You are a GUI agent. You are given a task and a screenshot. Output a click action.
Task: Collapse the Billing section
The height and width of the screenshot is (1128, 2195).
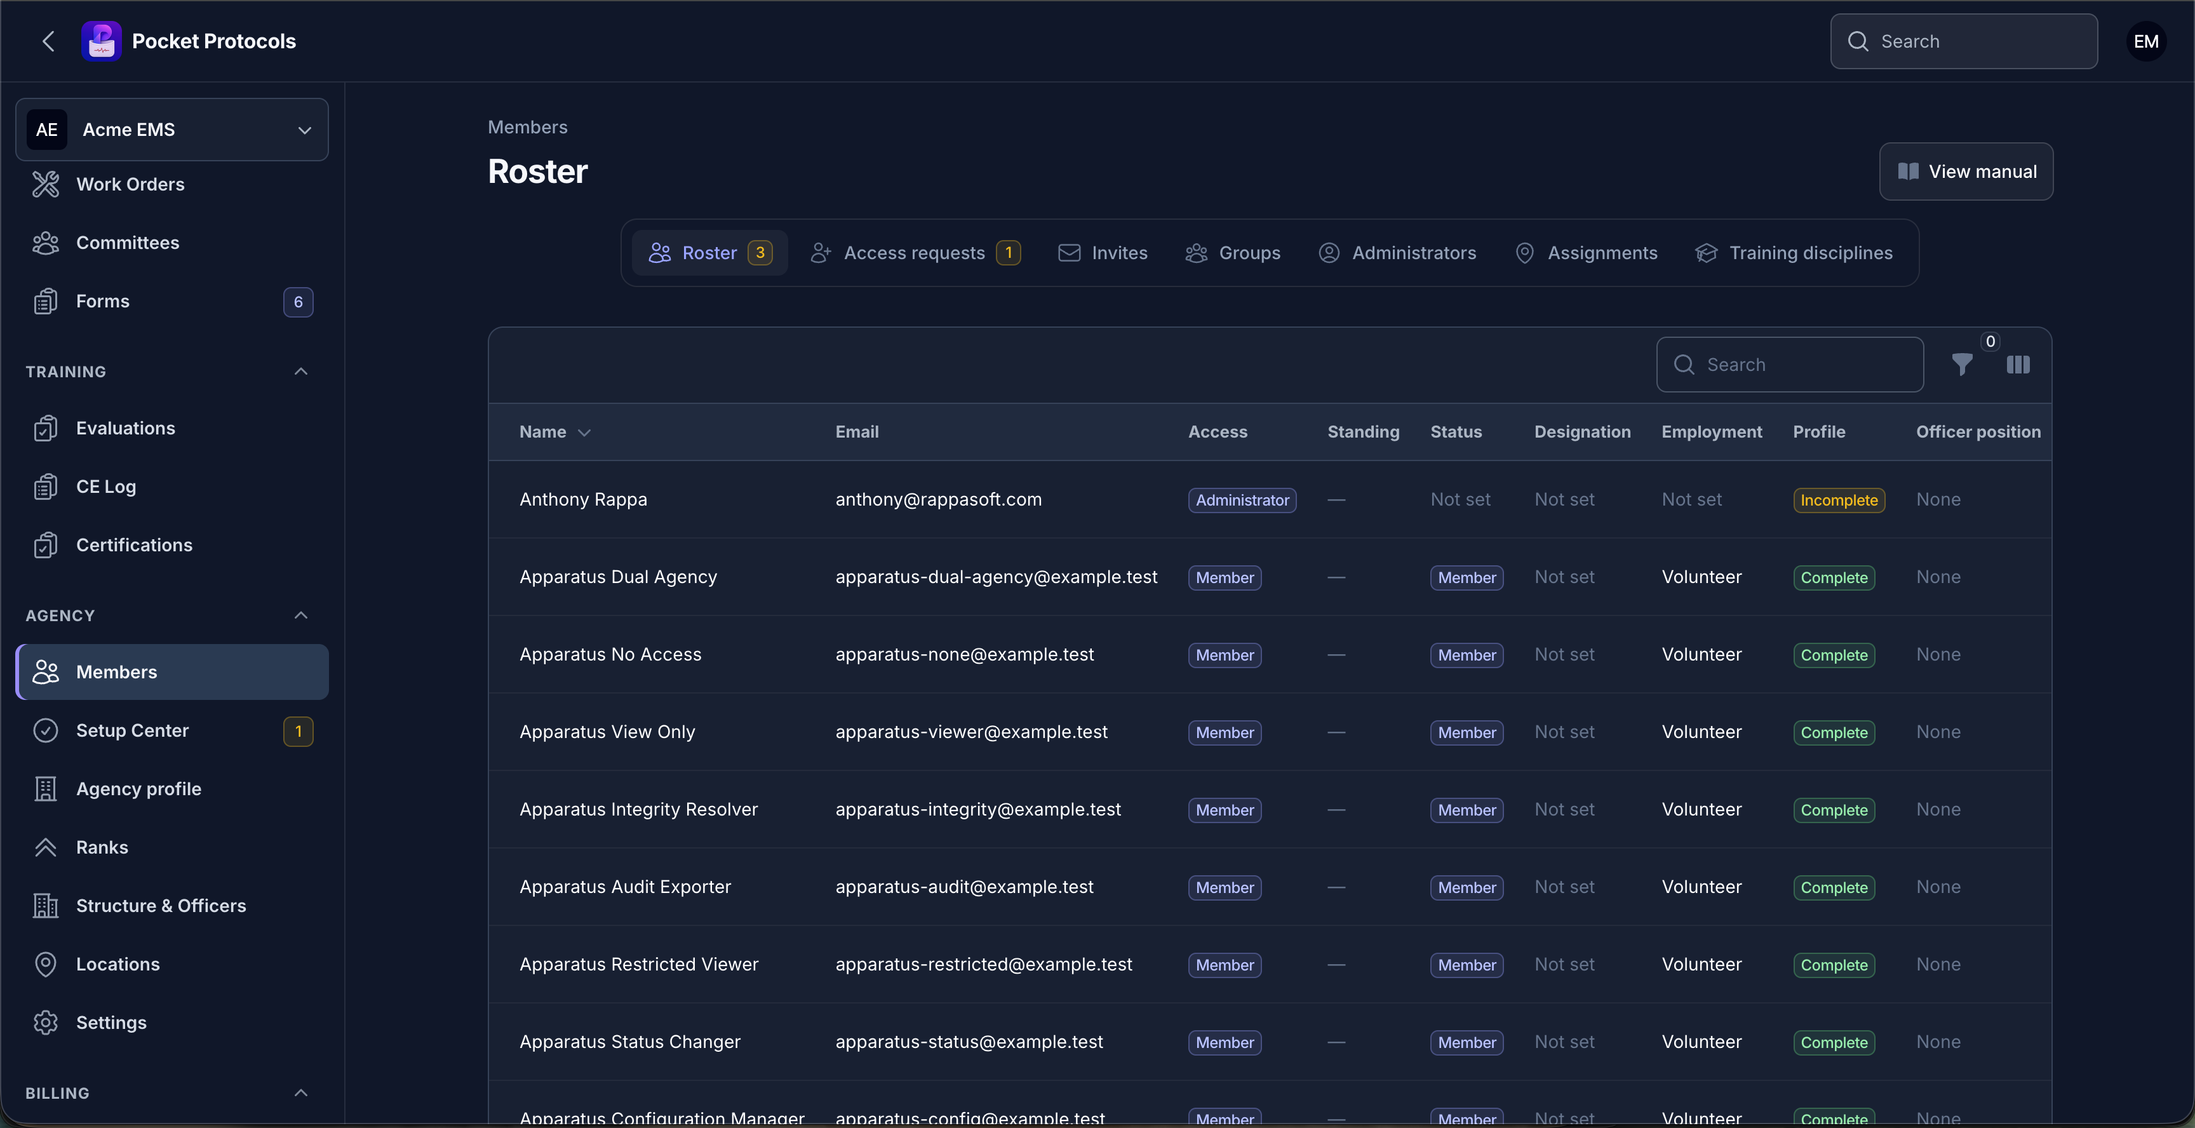(x=301, y=1093)
